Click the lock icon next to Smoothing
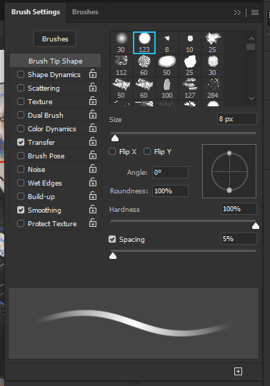The width and height of the screenshot is (270, 386). point(93,209)
